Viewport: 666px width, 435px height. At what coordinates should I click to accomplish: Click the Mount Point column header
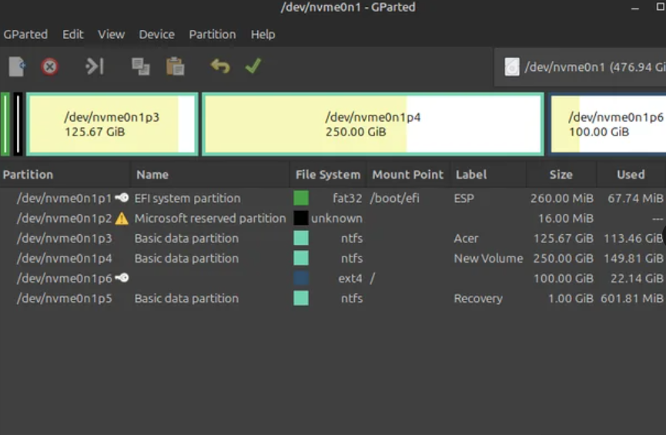coord(407,175)
